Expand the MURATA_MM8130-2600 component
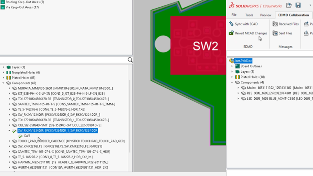 tap(9, 88)
